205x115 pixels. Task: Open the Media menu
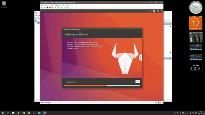click(x=52, y=5)
